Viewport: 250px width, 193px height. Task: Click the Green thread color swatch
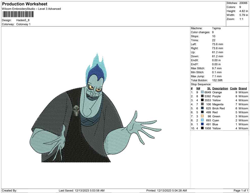(202, 116)
